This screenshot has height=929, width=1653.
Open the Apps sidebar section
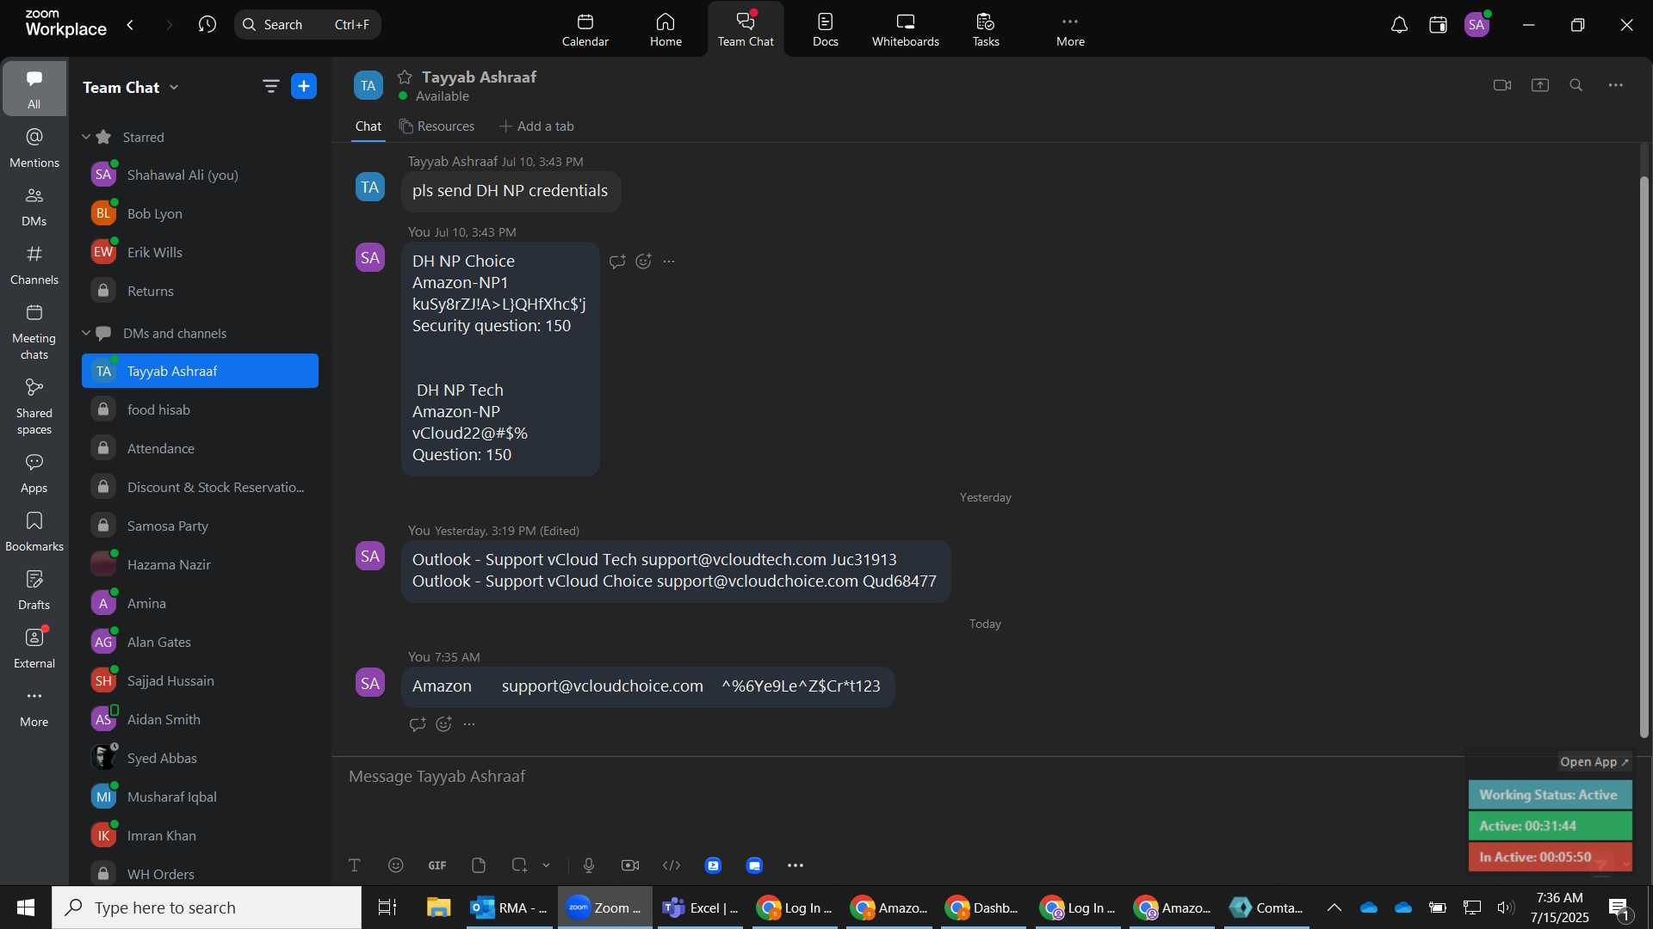34,473
